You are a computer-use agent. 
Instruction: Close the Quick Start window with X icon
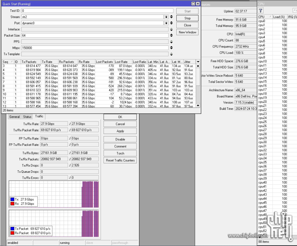(198, 4)
